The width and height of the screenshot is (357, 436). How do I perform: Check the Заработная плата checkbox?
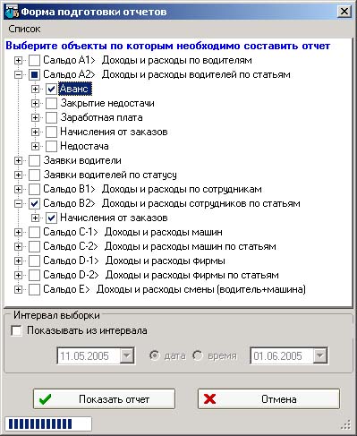coord(51,117)
